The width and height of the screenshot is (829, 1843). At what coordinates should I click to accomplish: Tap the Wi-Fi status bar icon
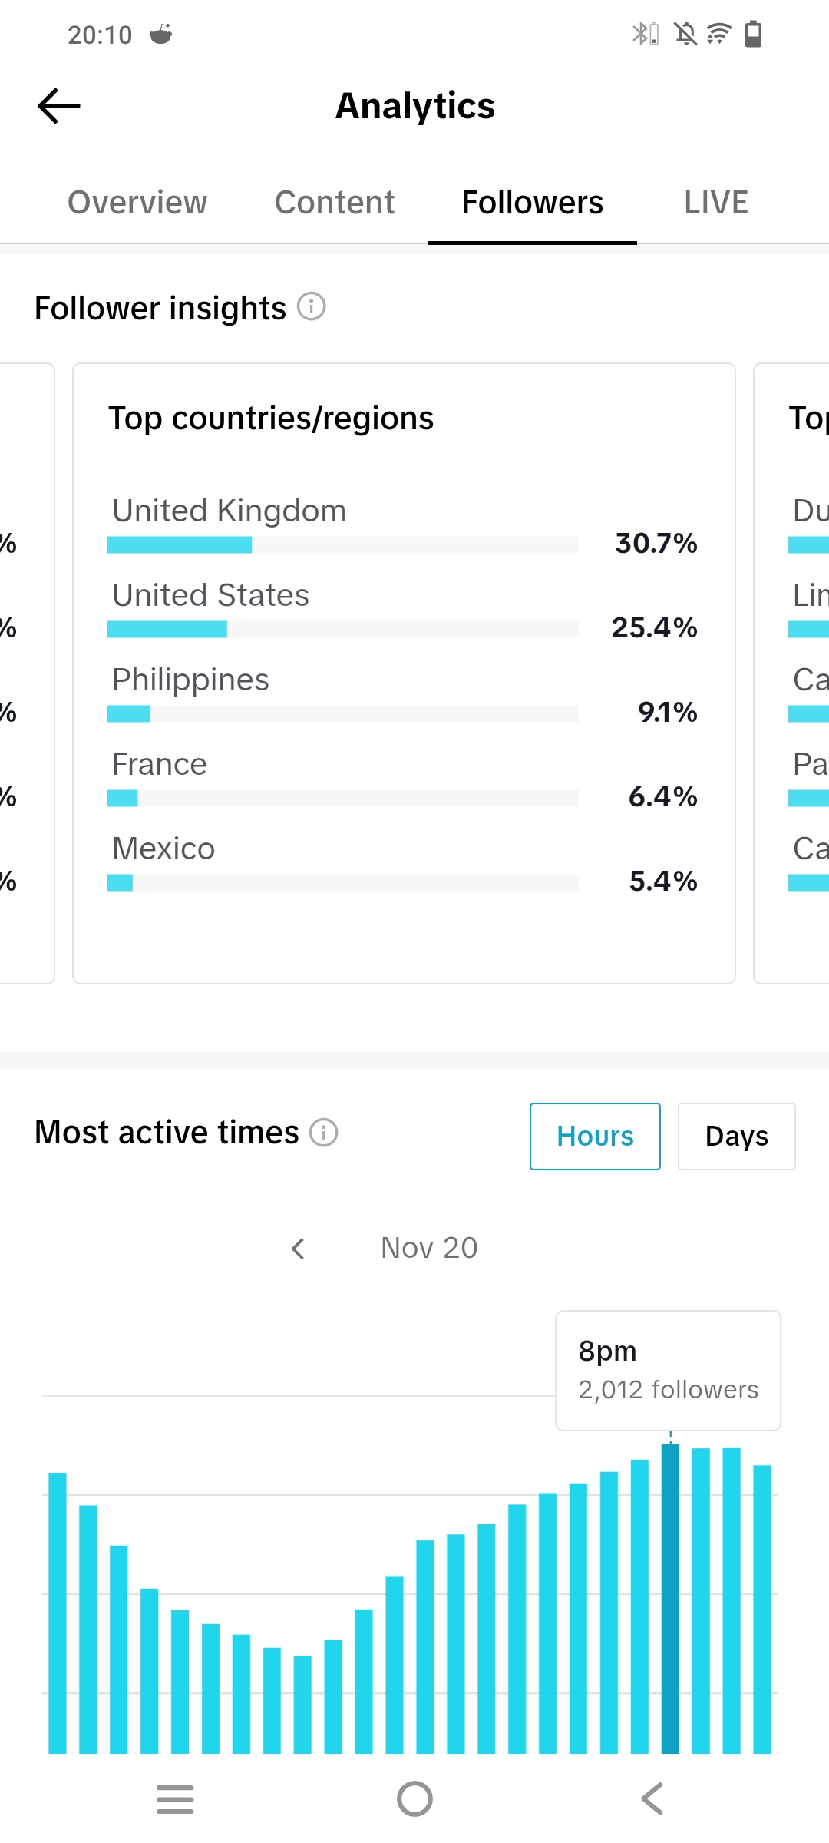[x=718, y=34]
